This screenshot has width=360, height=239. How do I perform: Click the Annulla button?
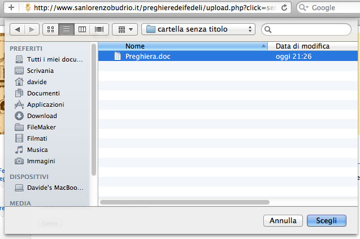[x=283, y=220]
